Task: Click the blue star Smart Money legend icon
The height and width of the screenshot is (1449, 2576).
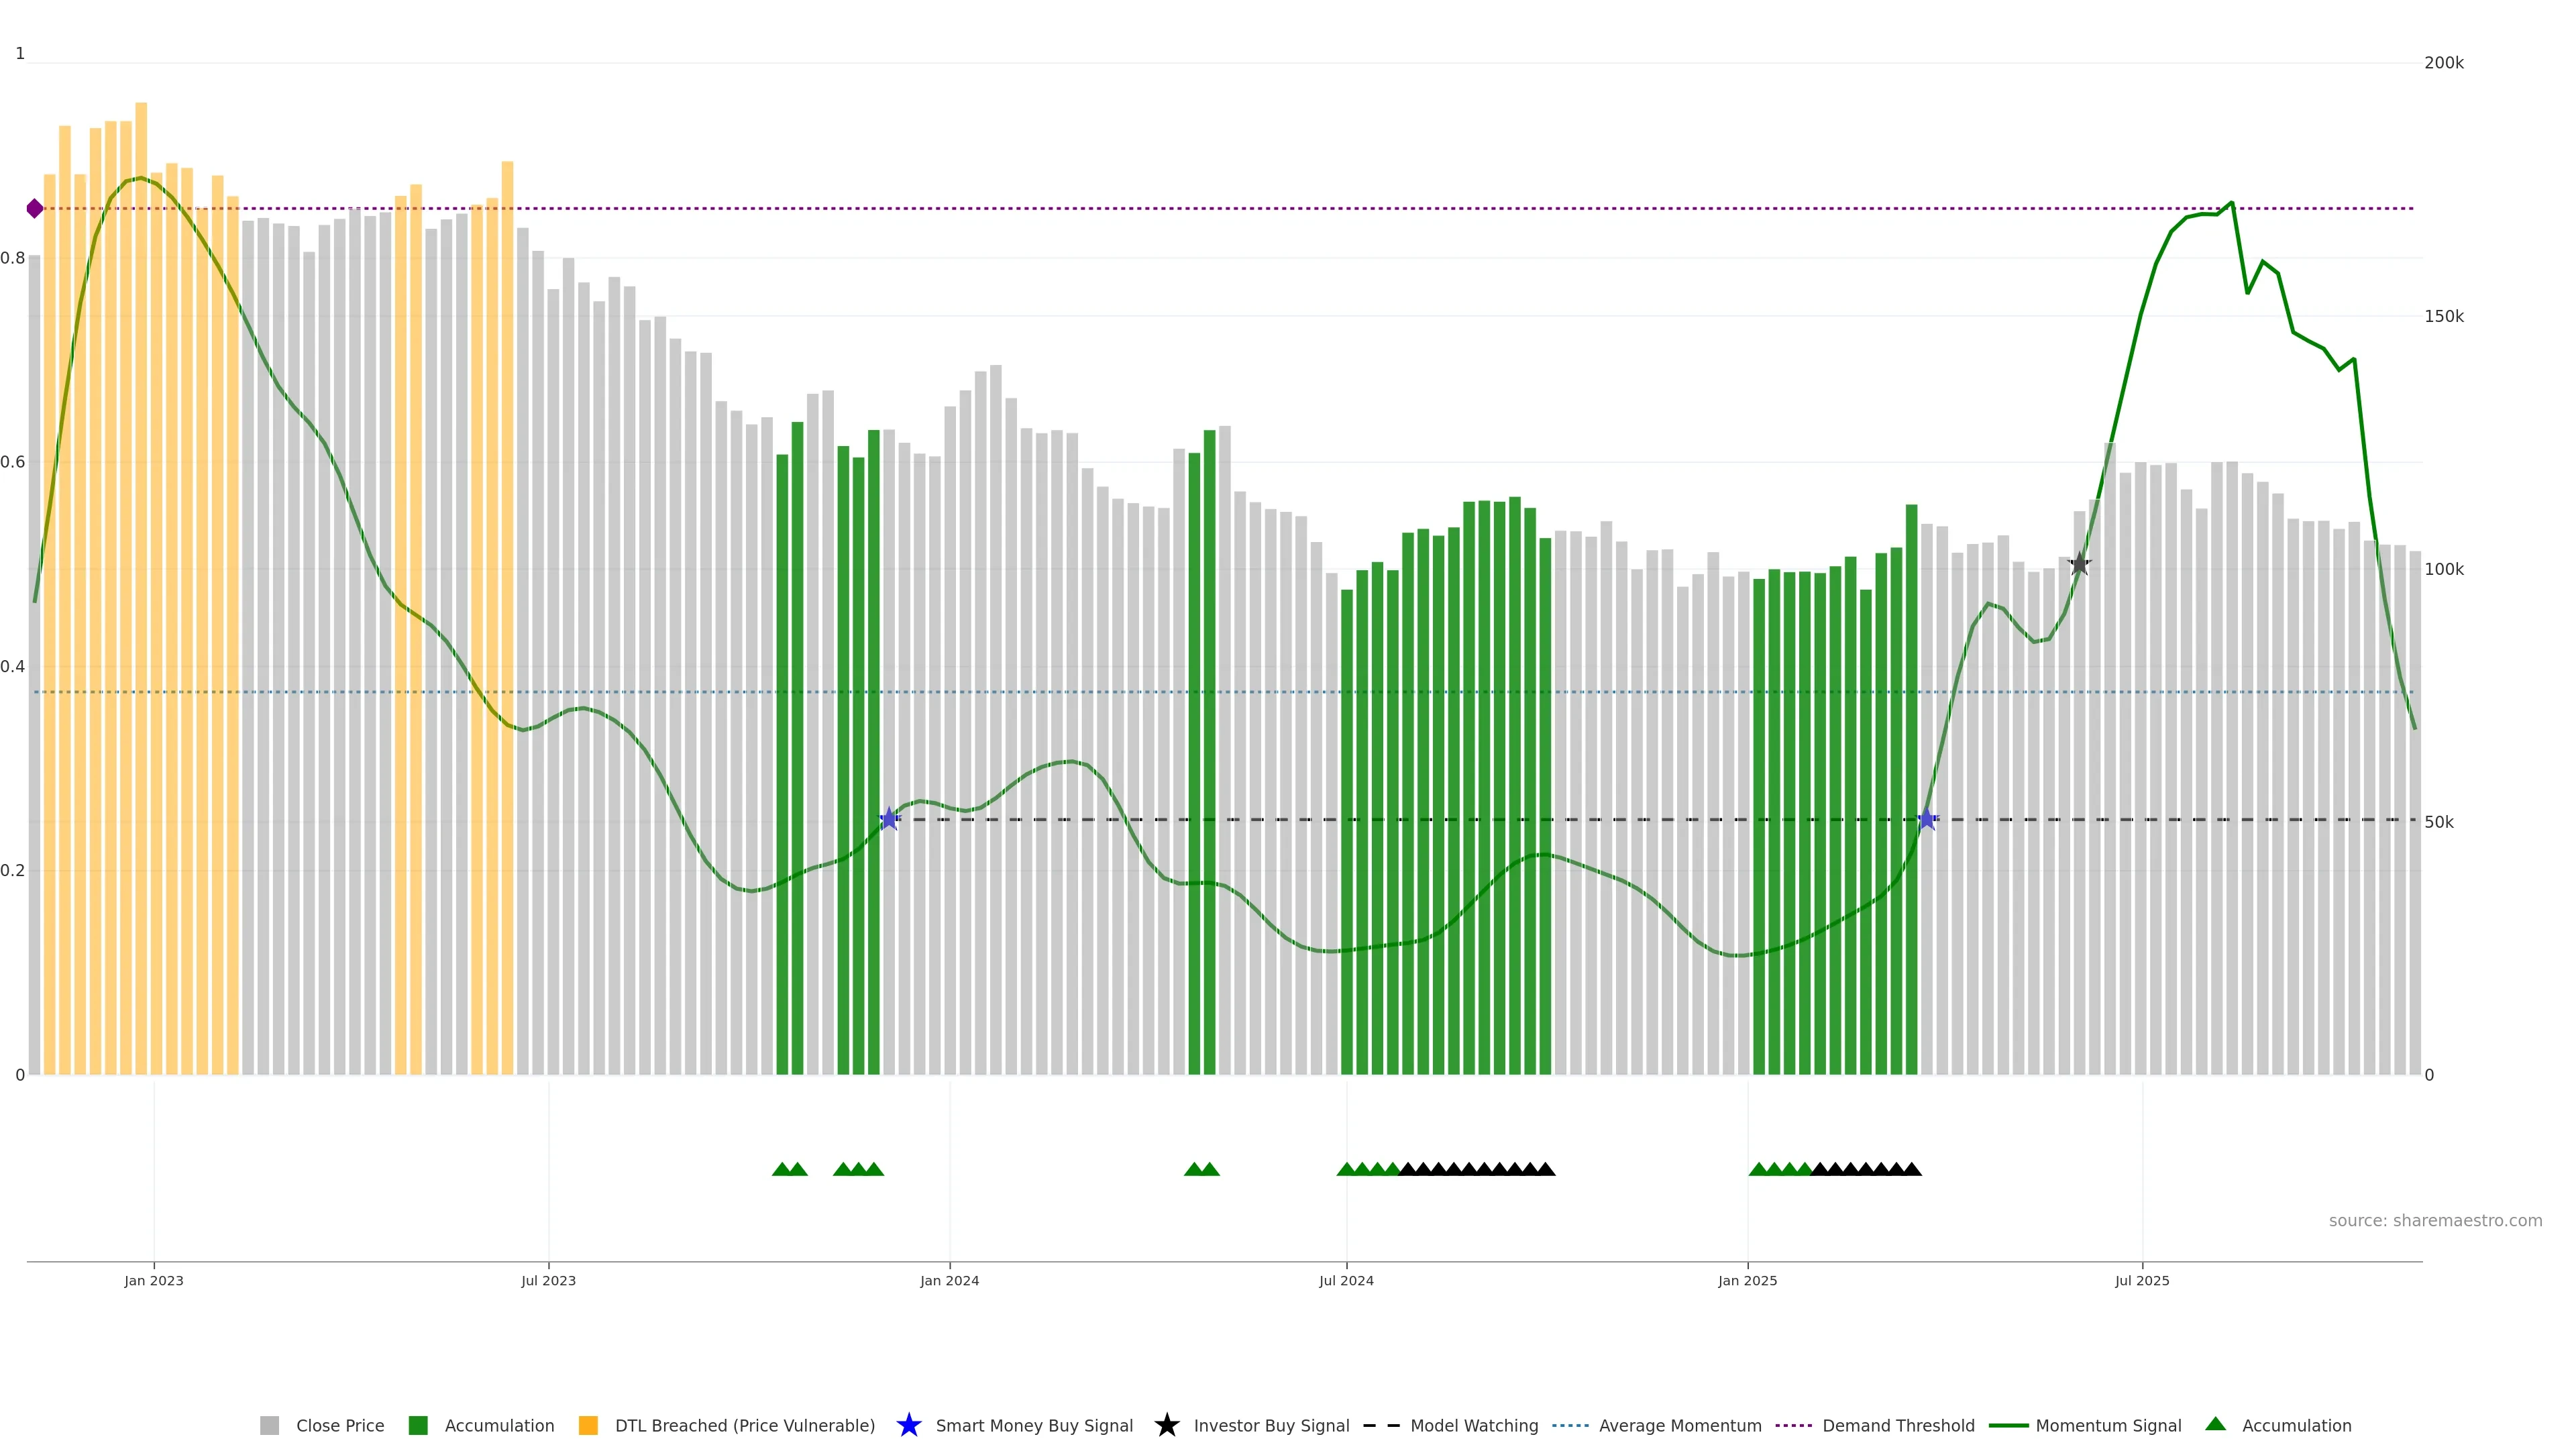Action: click(908, 1425)
